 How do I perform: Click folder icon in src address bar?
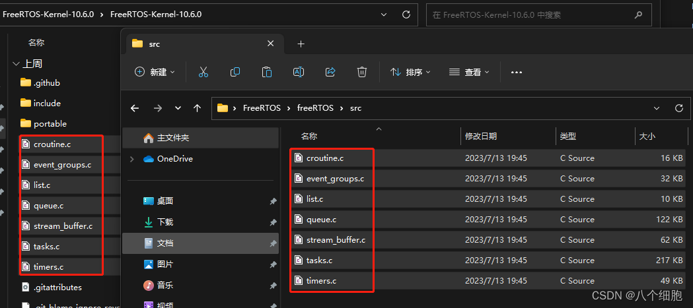pos(223,108)
